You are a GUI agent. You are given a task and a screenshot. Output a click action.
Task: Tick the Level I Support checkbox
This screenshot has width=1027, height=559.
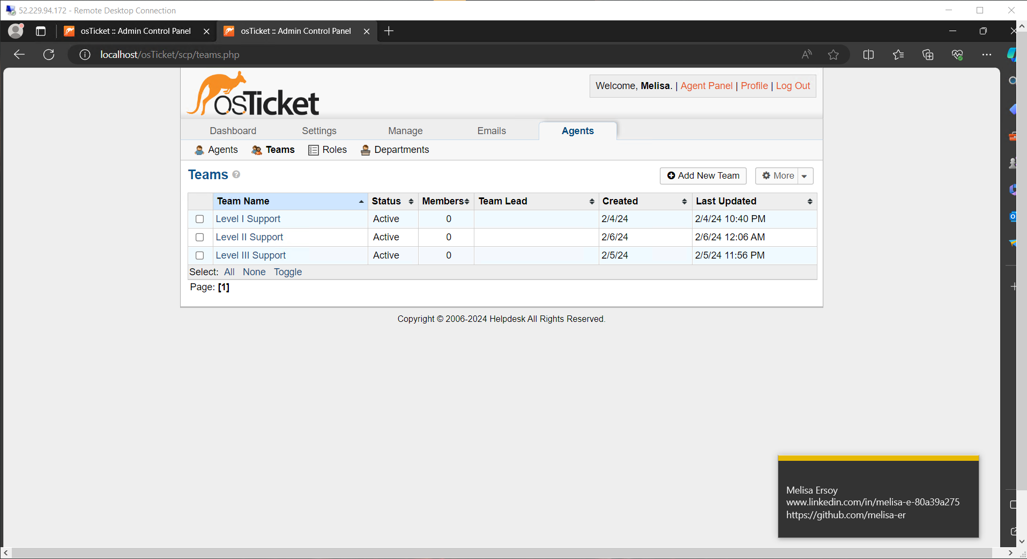200,219
